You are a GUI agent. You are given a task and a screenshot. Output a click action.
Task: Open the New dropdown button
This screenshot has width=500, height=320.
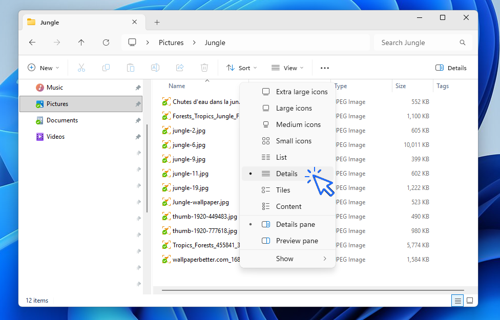pyautogui.click(x=44, y=68)
